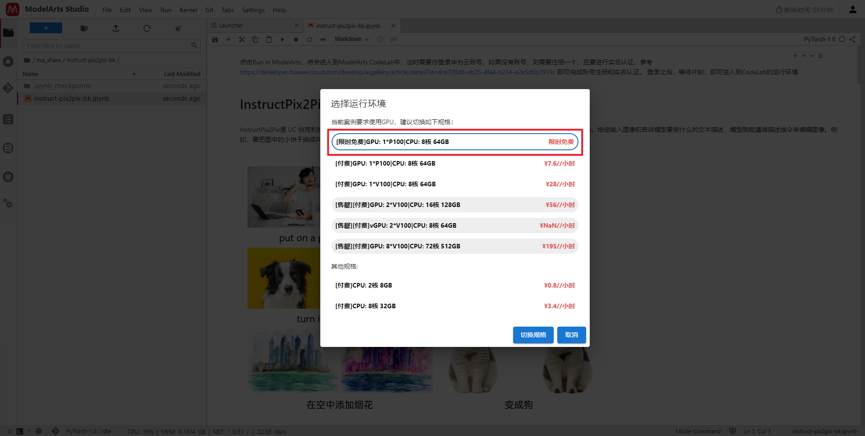Screen dimensions: 865x436
Task: Click the clock icon in notebook toolbar
Action: (380, 39)
